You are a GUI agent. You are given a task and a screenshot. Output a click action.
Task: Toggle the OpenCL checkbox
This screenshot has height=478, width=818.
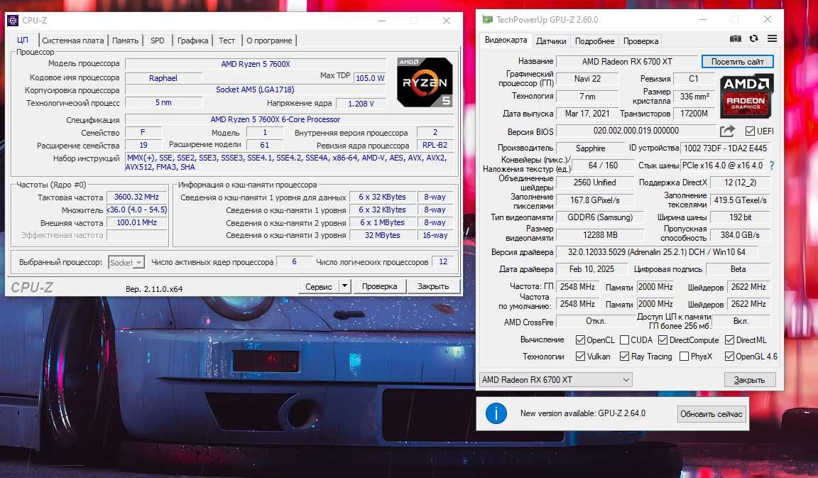[580, 340]
